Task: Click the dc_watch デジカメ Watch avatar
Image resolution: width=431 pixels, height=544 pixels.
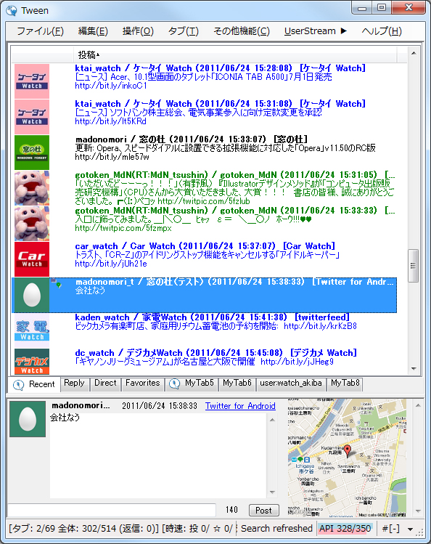Action: coord(32,362)
